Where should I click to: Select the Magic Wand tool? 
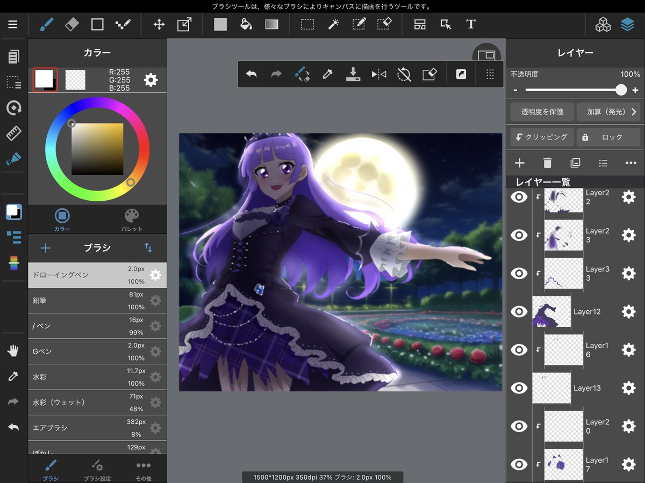333,25
